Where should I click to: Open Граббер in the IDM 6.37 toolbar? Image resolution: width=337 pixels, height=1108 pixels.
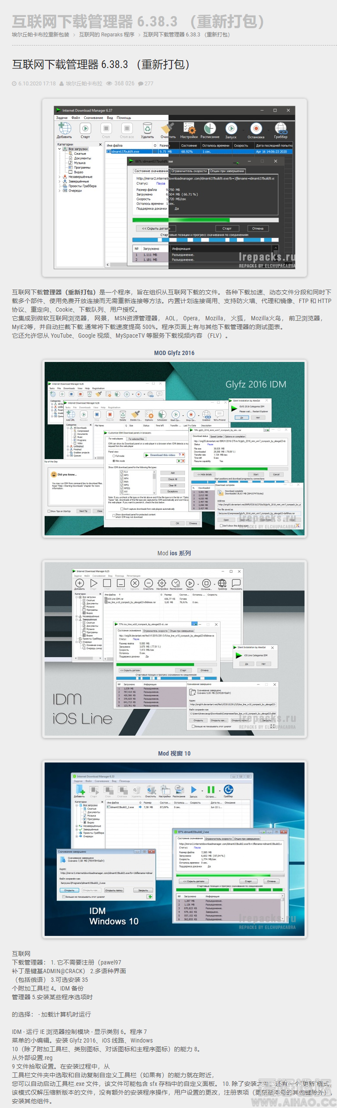(281, 128)
